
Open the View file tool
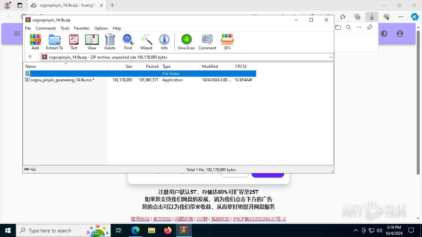click(92, 42)
